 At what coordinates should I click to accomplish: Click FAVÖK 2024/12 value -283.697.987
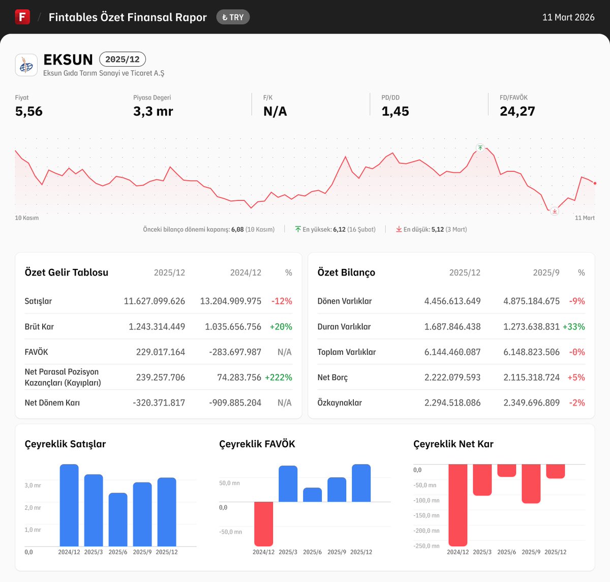[235, 352]
